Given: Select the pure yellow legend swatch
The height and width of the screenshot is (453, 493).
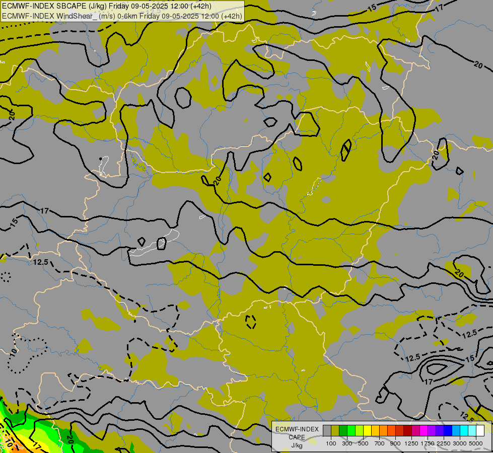Looking at the screenshot, I should [x=367, y=431].
